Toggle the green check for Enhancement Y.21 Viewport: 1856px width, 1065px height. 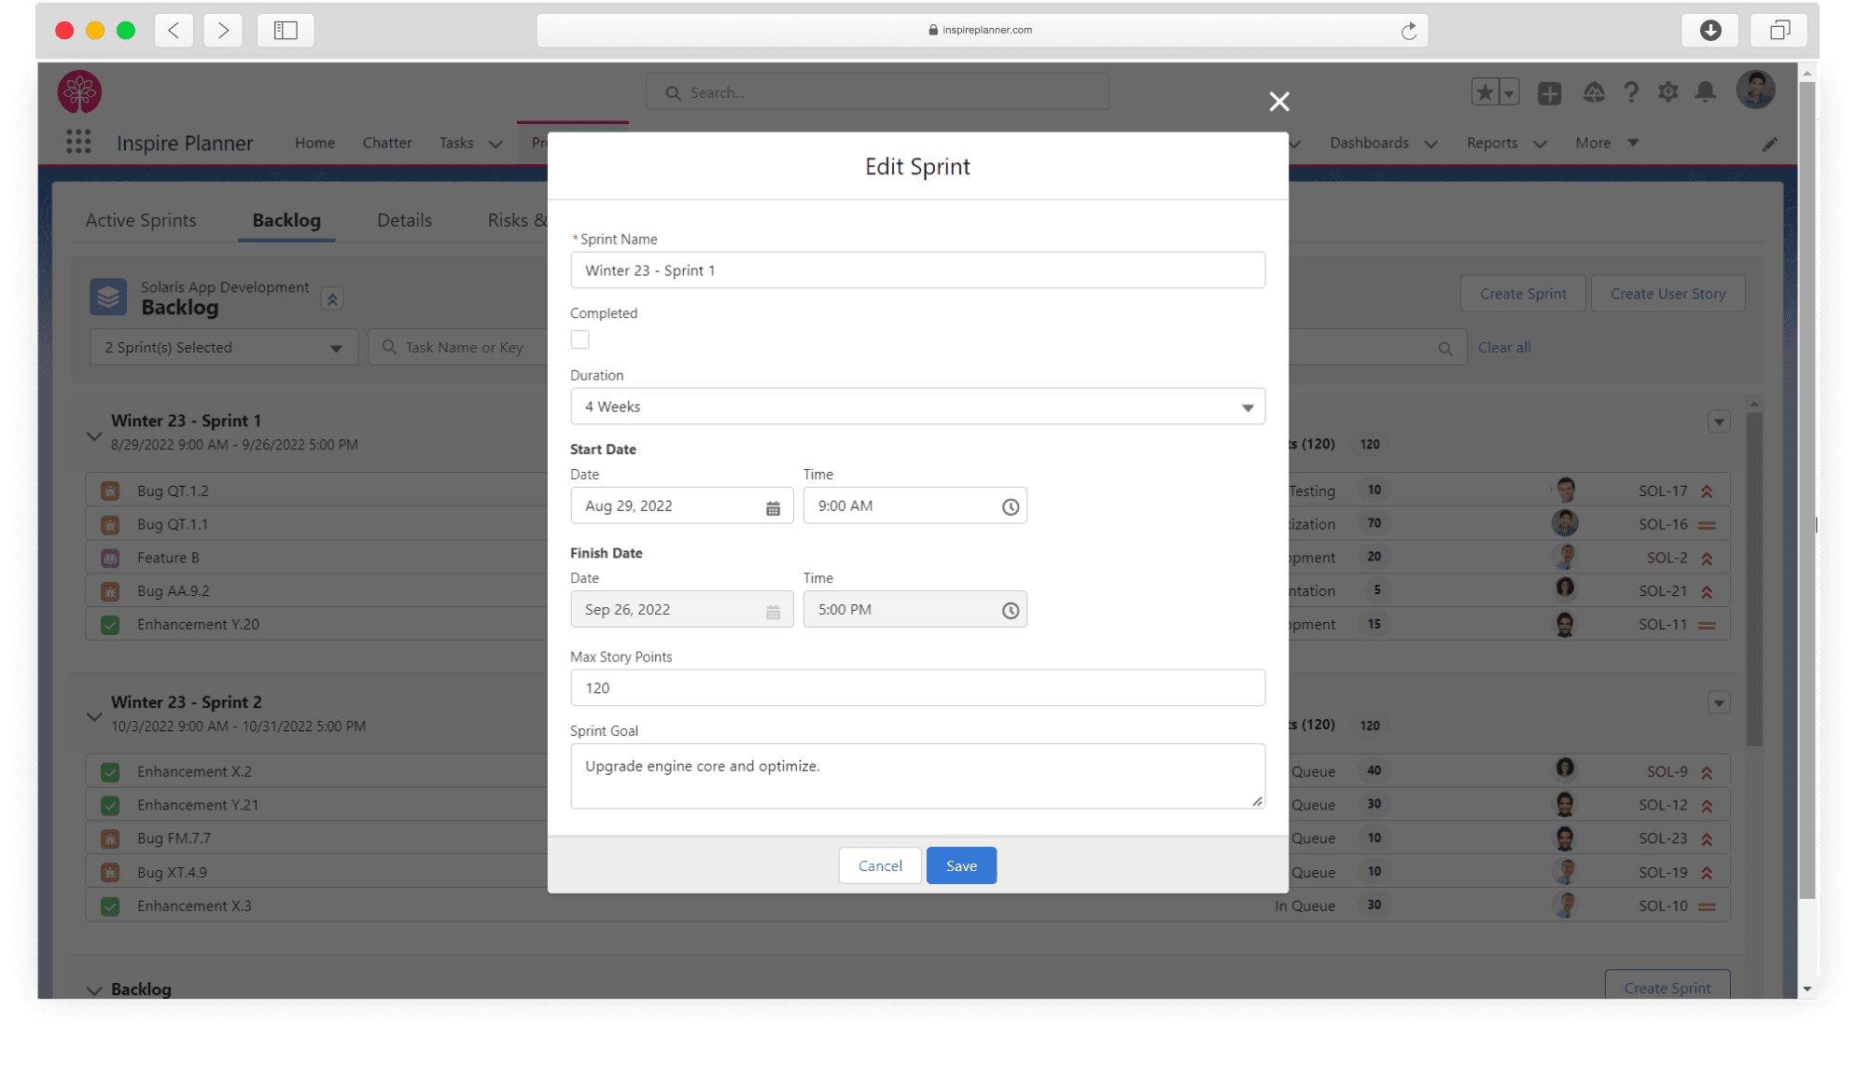[110, 805]
